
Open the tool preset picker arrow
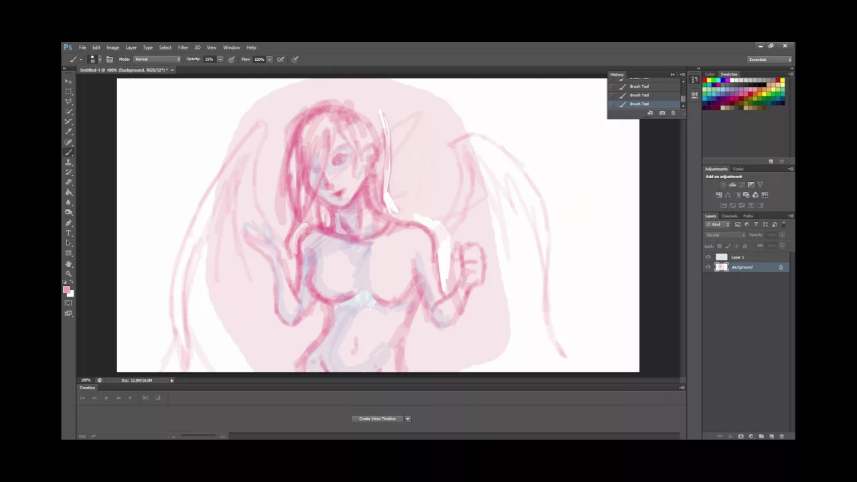(x=81, y=59)
